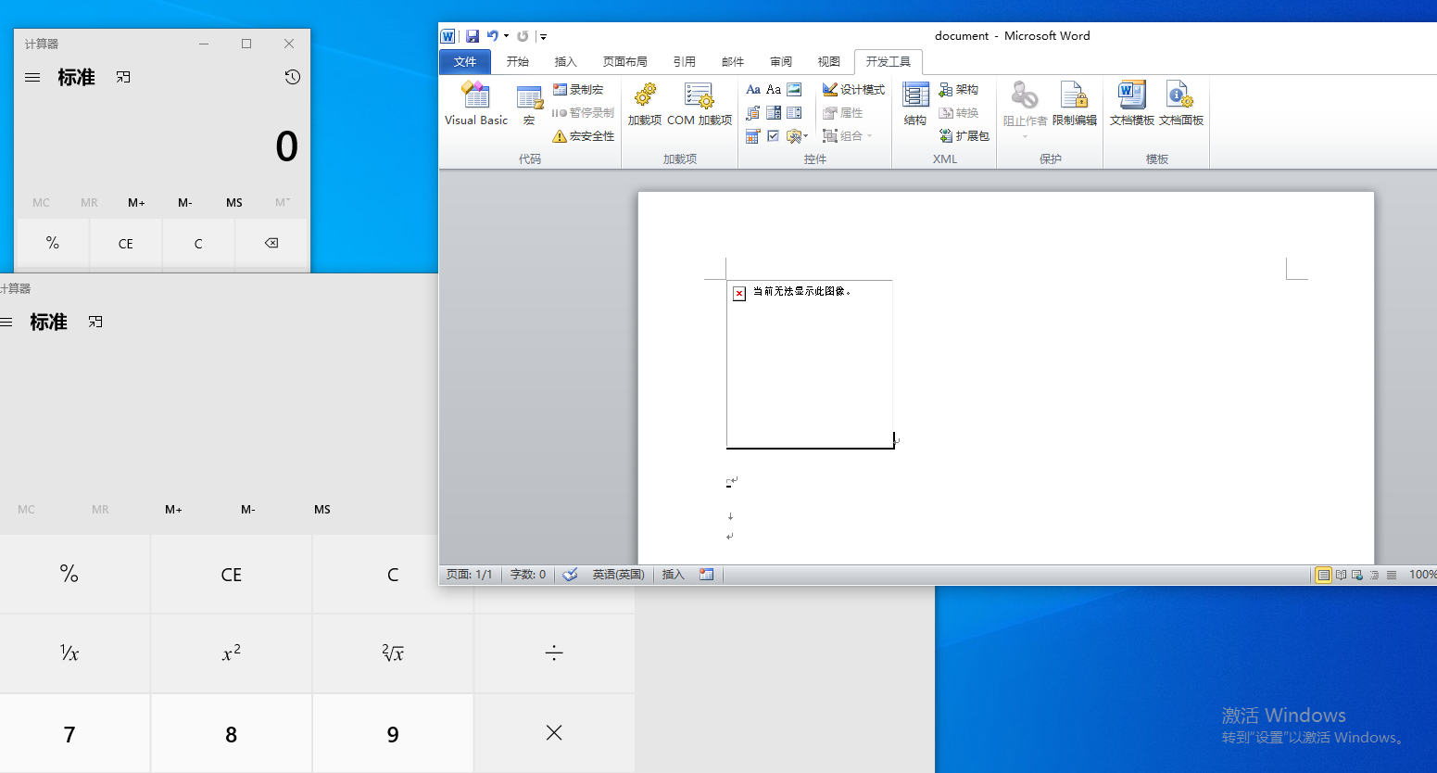This screenshot has height=773, width=1437.
Task: Click the × key in the large calculator
Action: click(554, 733)
